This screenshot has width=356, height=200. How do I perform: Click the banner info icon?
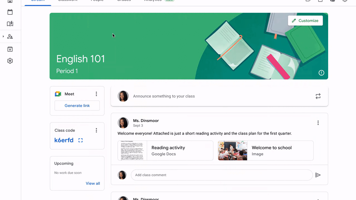point(321,73)
